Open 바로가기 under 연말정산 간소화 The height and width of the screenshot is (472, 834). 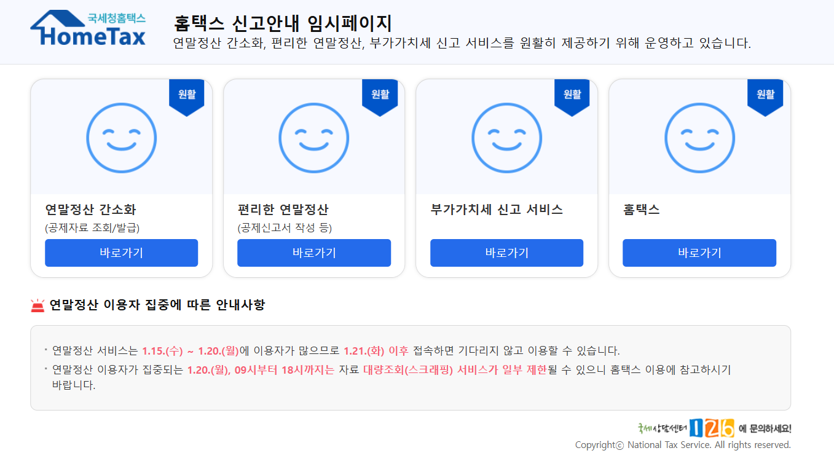click(x=121, y=253)
